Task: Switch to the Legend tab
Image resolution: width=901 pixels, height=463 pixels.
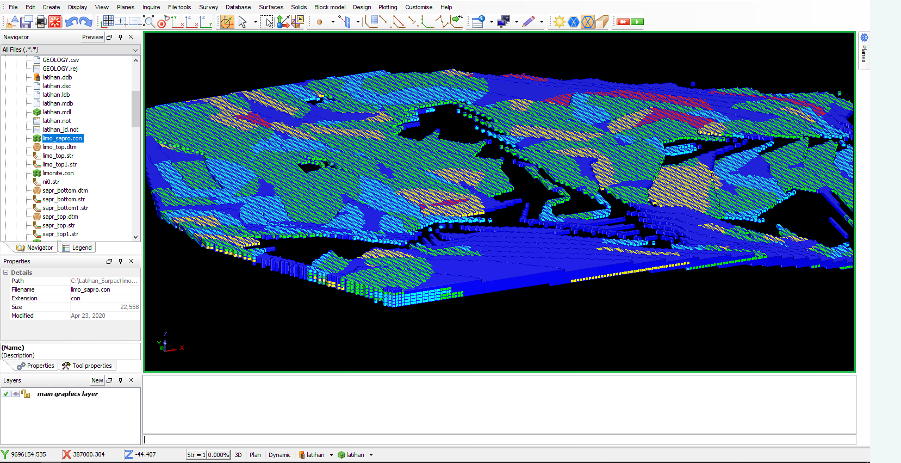Action: 78,248
